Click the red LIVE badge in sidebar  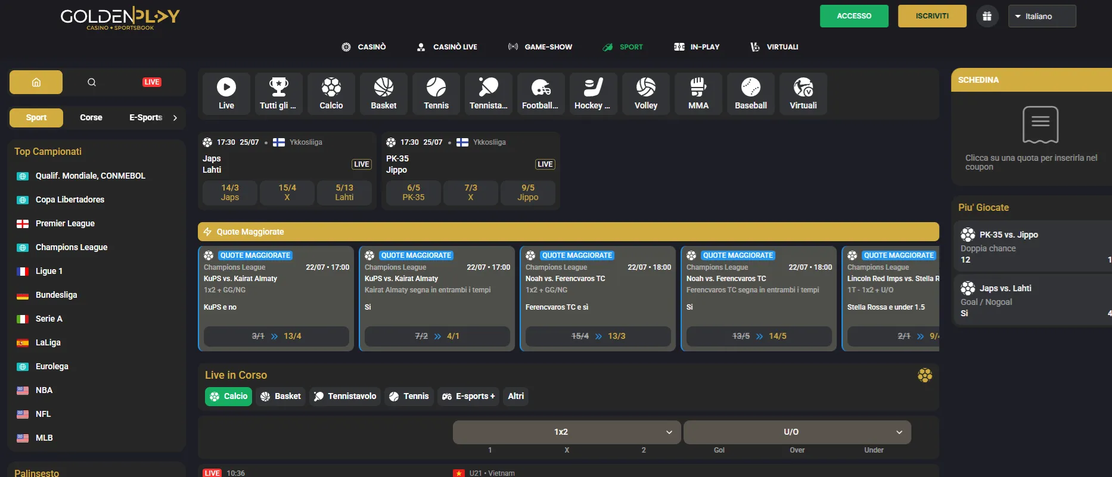(x=152, y=82)
